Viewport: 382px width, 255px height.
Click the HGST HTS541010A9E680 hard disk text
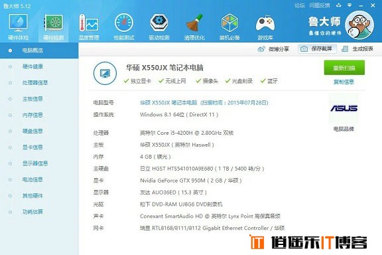202,169
